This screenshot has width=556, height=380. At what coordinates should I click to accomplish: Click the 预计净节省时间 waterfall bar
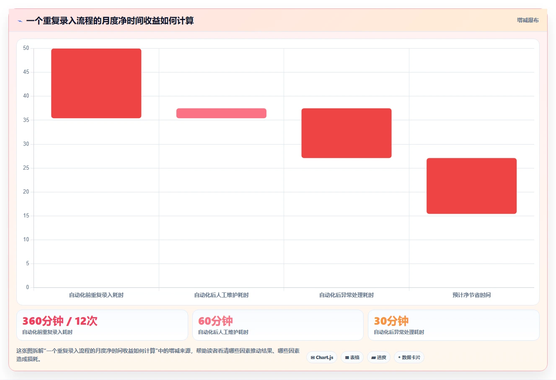pos(471,186)
